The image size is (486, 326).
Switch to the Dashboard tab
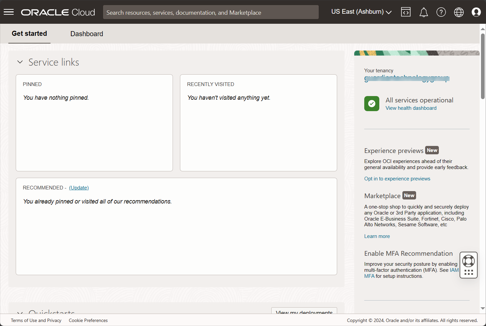[87, 34]
